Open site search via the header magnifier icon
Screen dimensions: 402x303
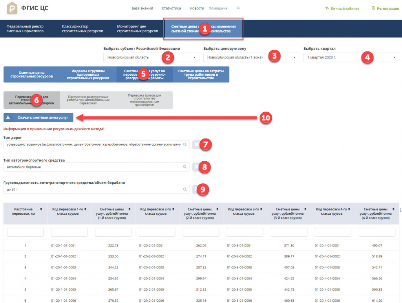click(x=238, y=8)
